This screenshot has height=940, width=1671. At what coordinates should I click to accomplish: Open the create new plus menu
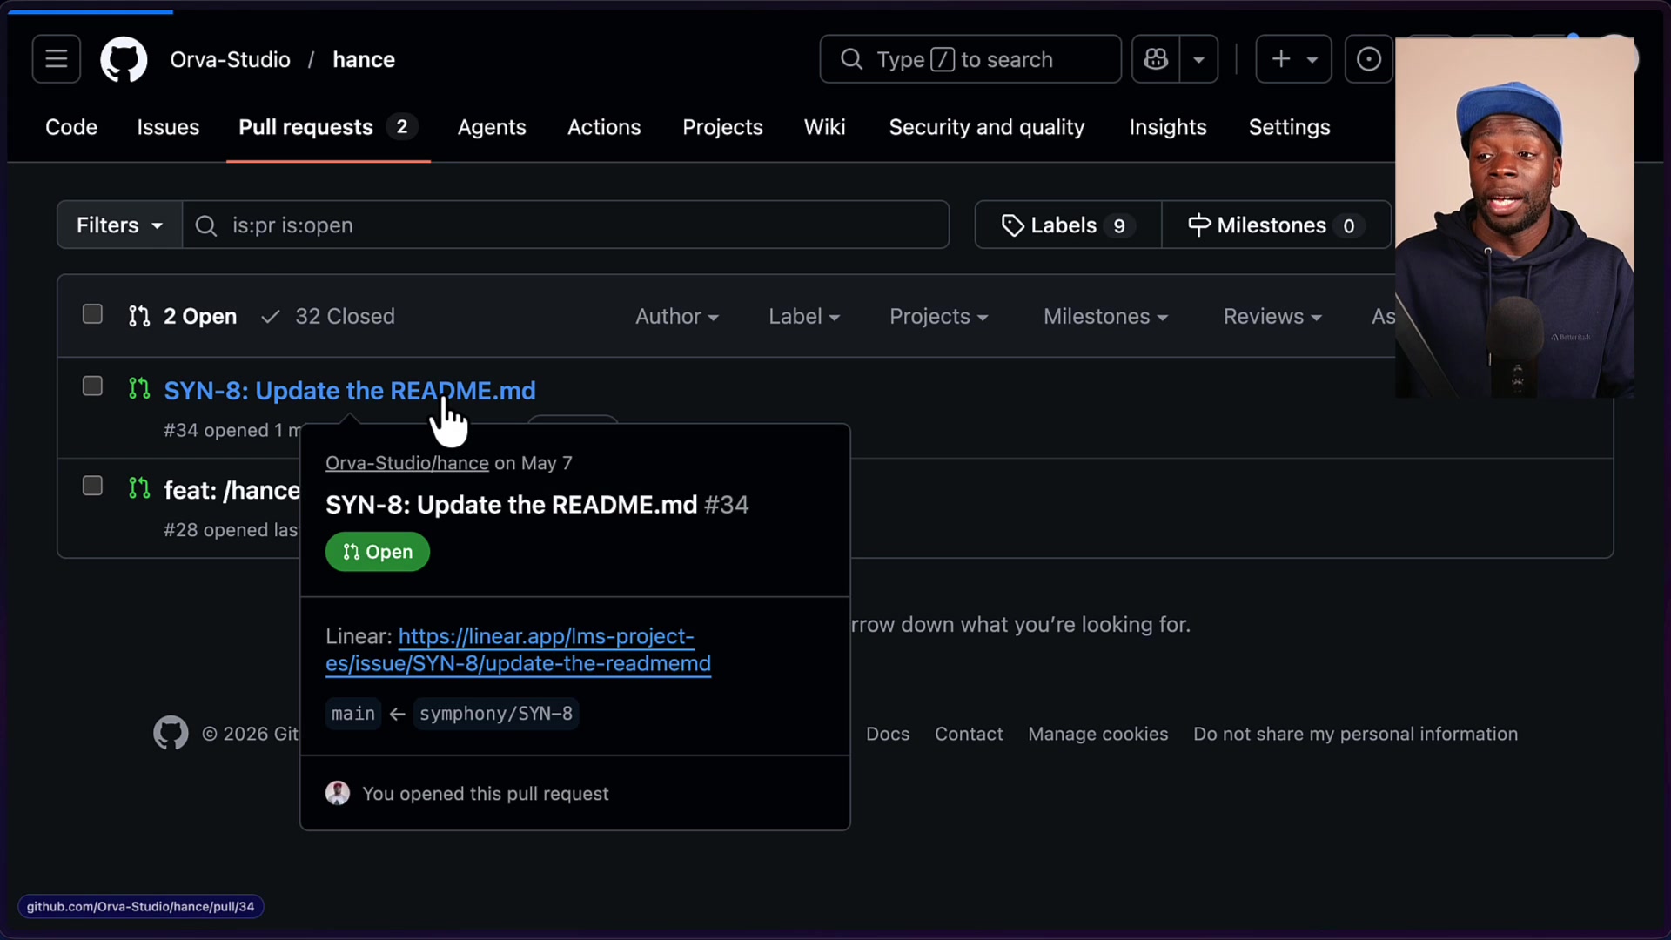tap(1293, 59)
